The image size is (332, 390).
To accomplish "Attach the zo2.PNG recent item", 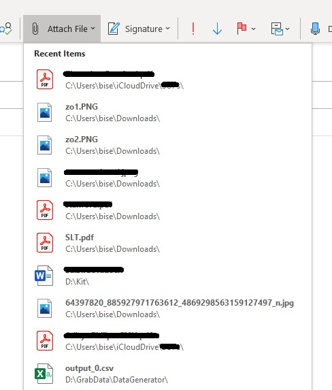I will click(167, 145).
